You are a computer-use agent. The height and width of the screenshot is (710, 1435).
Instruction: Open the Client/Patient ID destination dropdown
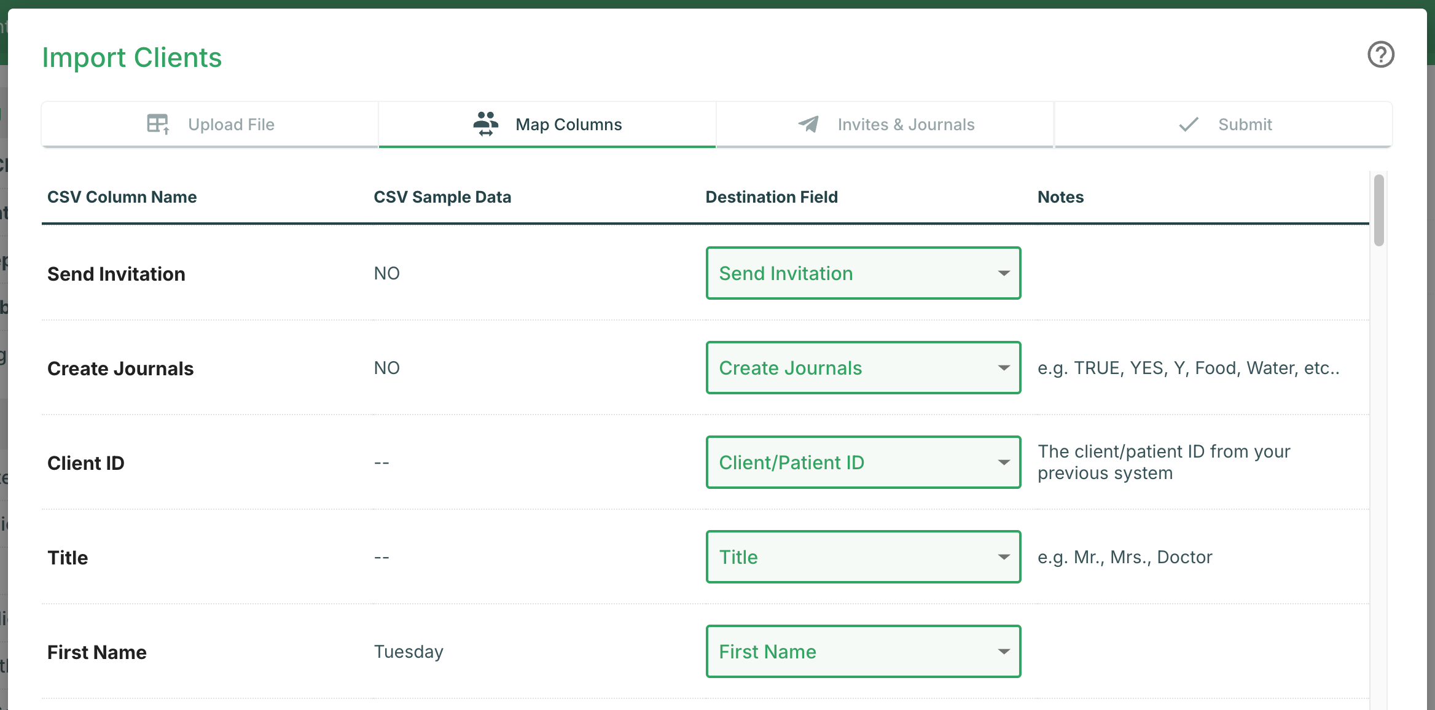(x=862, y=462)
